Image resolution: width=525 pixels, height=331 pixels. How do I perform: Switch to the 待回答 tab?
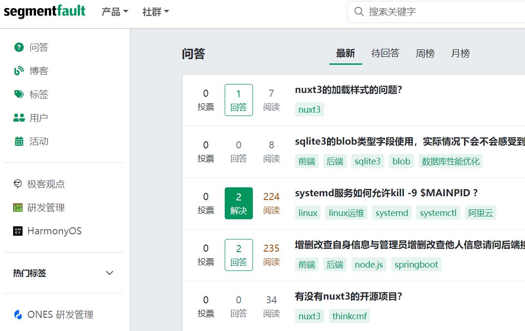(385, 54)
